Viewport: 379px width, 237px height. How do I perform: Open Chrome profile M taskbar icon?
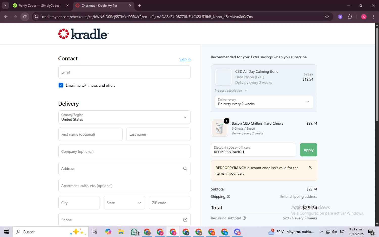160,232
